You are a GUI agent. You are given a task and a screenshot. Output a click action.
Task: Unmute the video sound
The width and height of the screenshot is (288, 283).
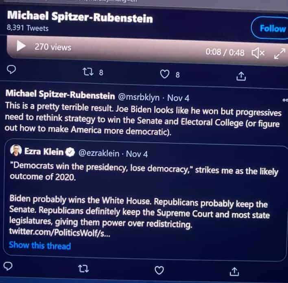pyautogui.click(x=258, y=53)
